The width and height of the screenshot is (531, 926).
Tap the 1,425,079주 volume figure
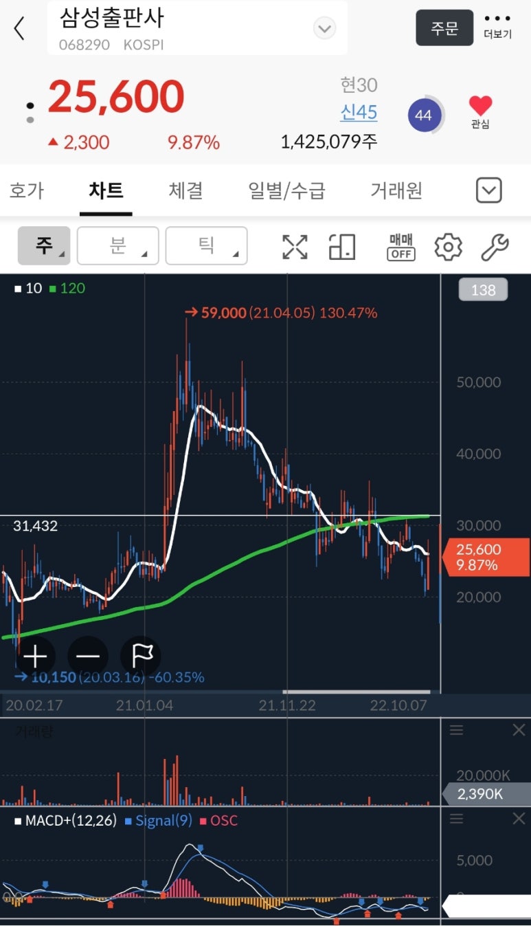pyautogui.click(x=328, y=142)
